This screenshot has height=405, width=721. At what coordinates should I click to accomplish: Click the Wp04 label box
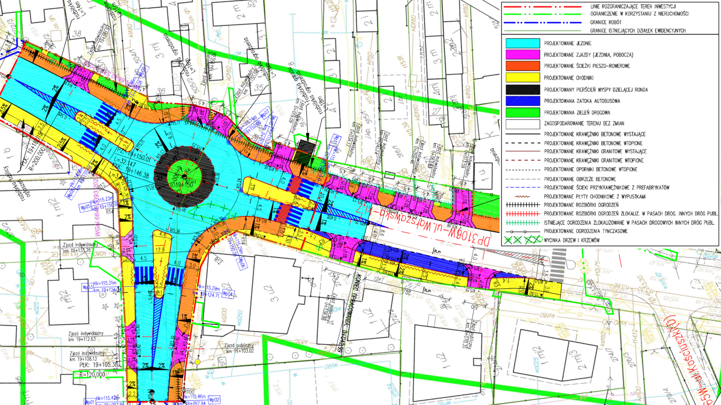click(228, 294)
